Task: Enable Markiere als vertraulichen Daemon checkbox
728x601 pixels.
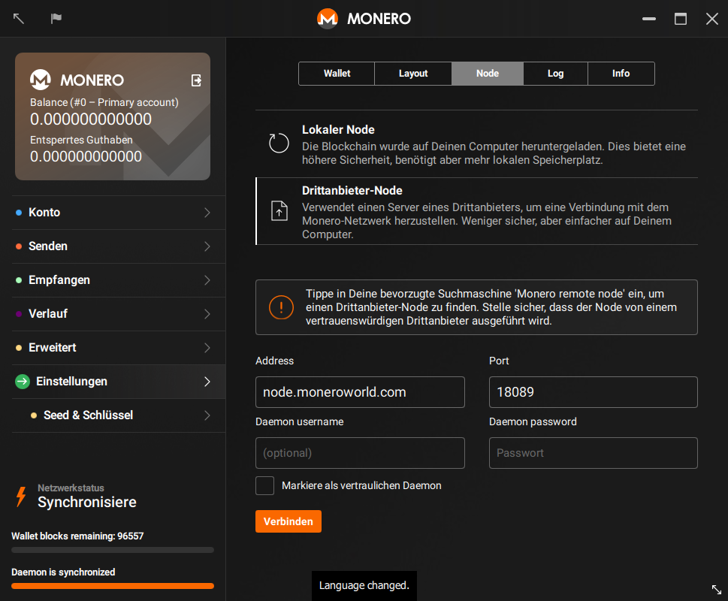Action: [x=264, y=485]
